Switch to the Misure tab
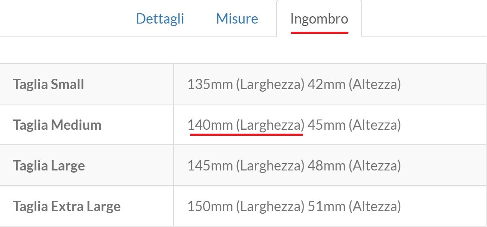Screen dimensions: 487x227 (237, 19)
